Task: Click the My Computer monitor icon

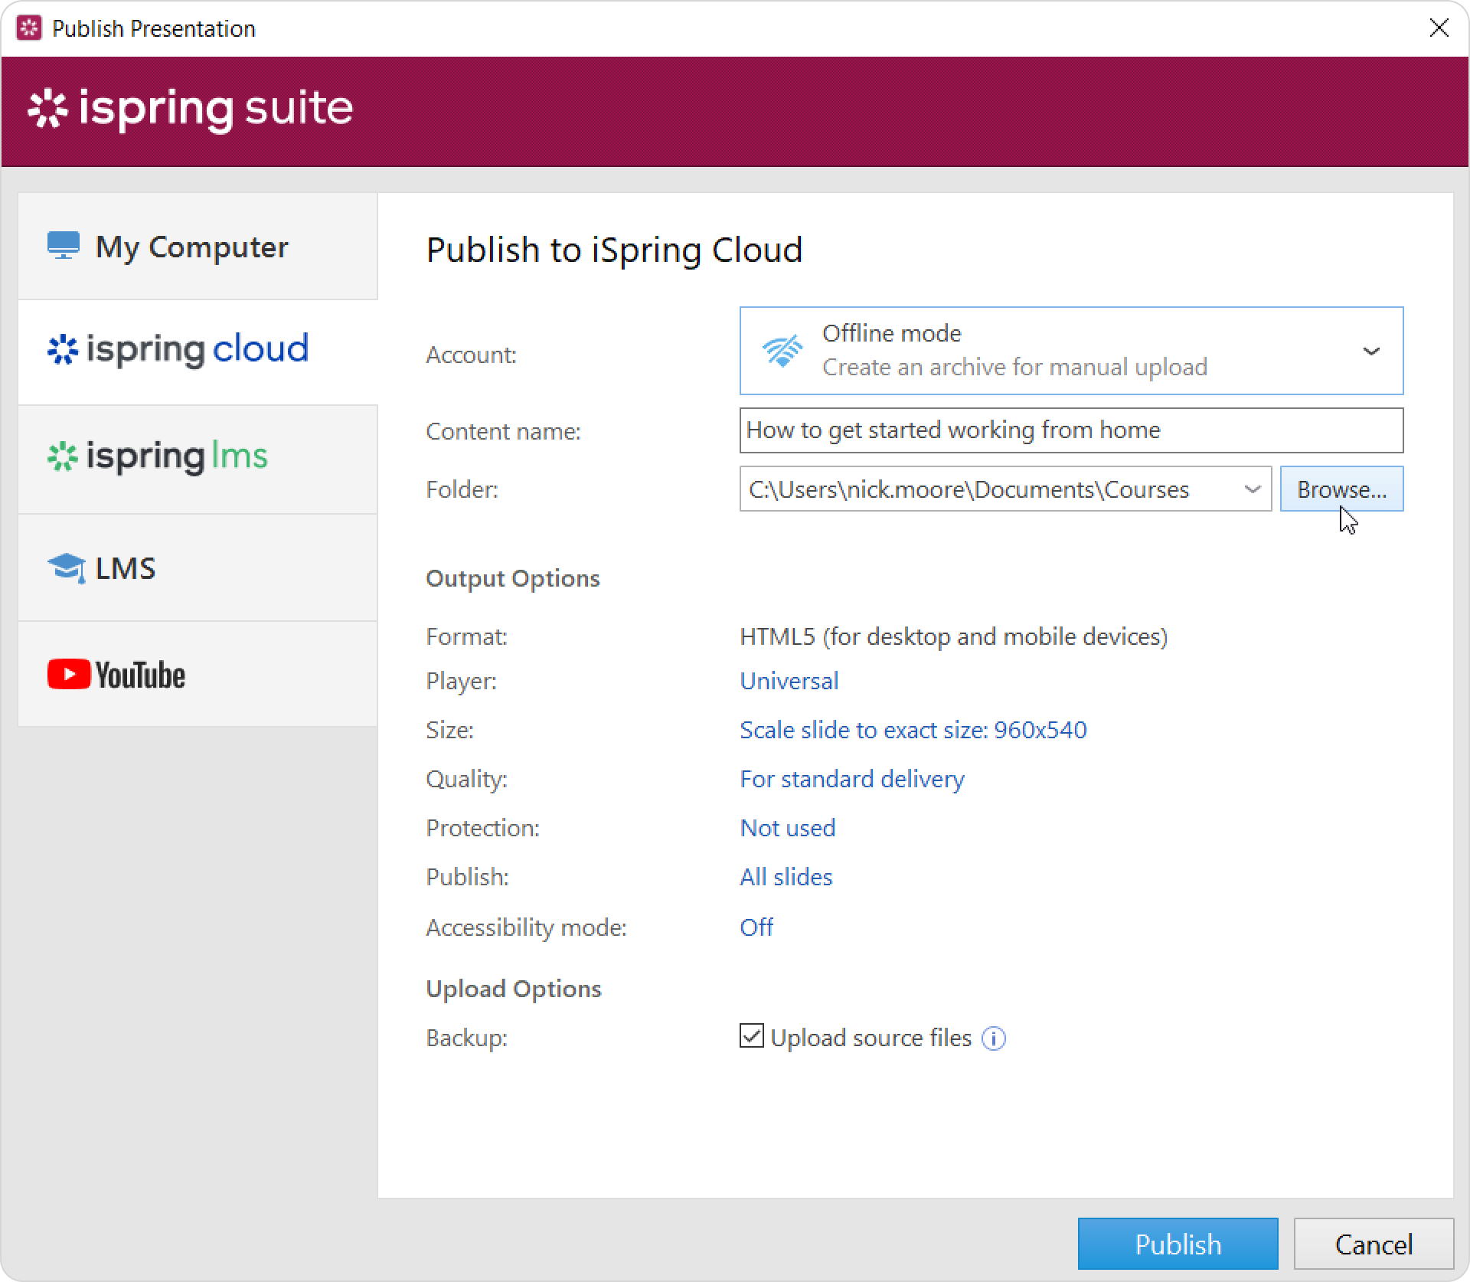Action: tap(64, 246)
